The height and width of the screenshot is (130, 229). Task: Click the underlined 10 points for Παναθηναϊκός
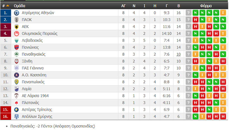(178, 54)
